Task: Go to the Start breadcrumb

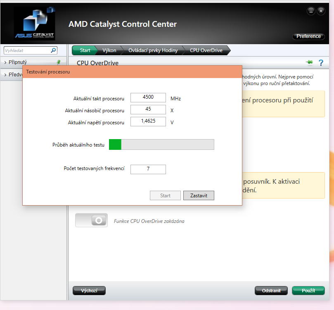Action: click(85, 50)
